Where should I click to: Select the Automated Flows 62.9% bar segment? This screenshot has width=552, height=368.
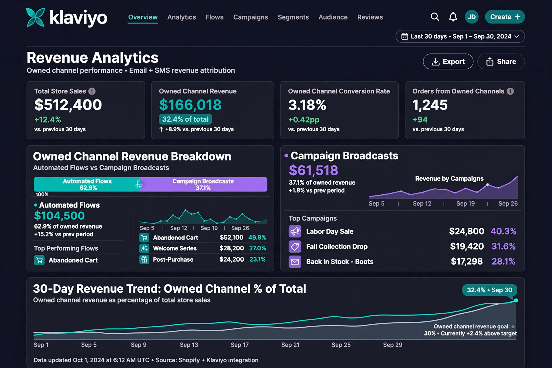click(86, 184)
